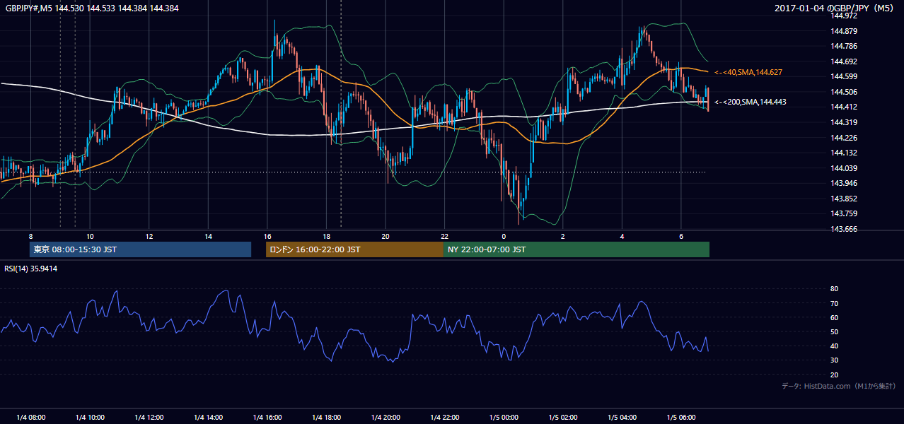
Task: Click the bottom time label 1/4 18:00
Action: point(326,418)
